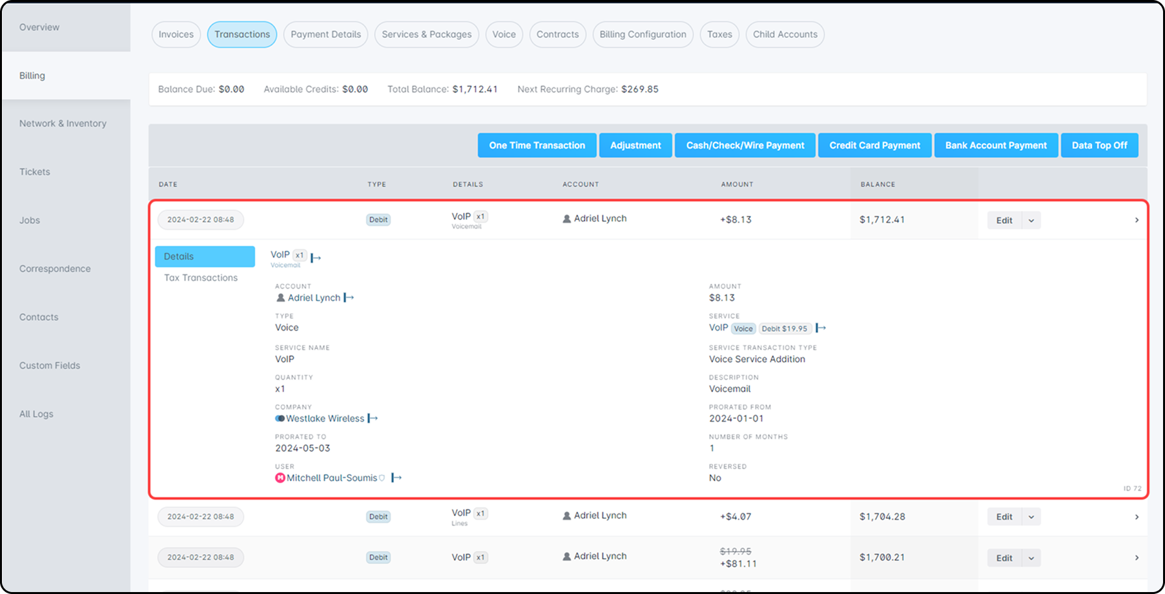
Task: Click the Mitchell Paul-Soumis avatar icon
Action: [x=280, y=478]
